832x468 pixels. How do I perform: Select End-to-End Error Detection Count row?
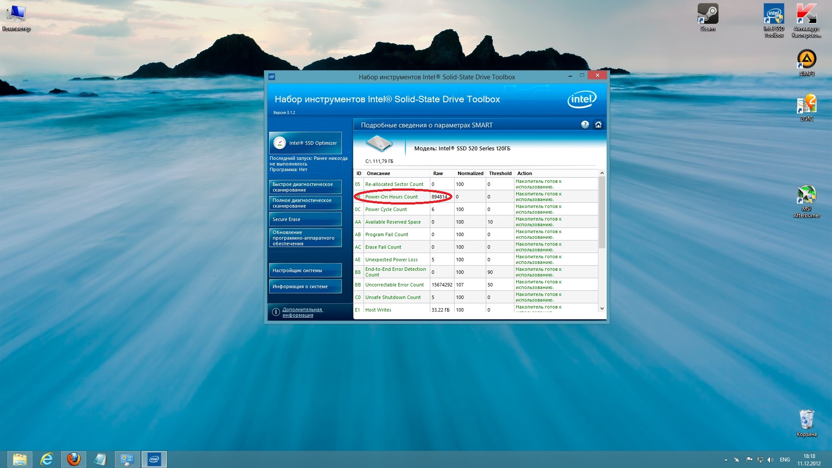(476, 272)
